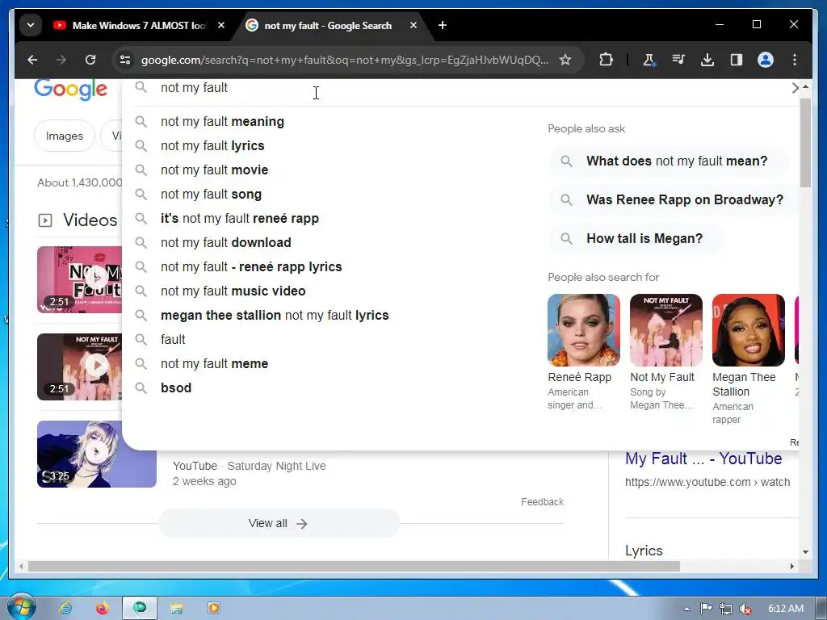
Task: Open network tray icon
Action: pos(726,609)
